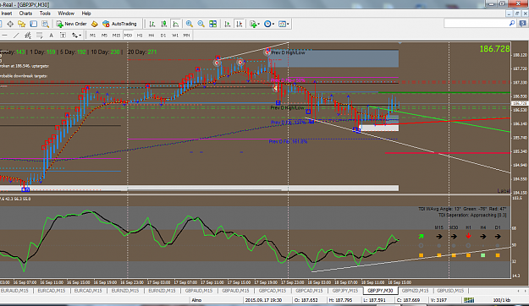
Task: Click the toolbar search input field
Action: (477, 24)
